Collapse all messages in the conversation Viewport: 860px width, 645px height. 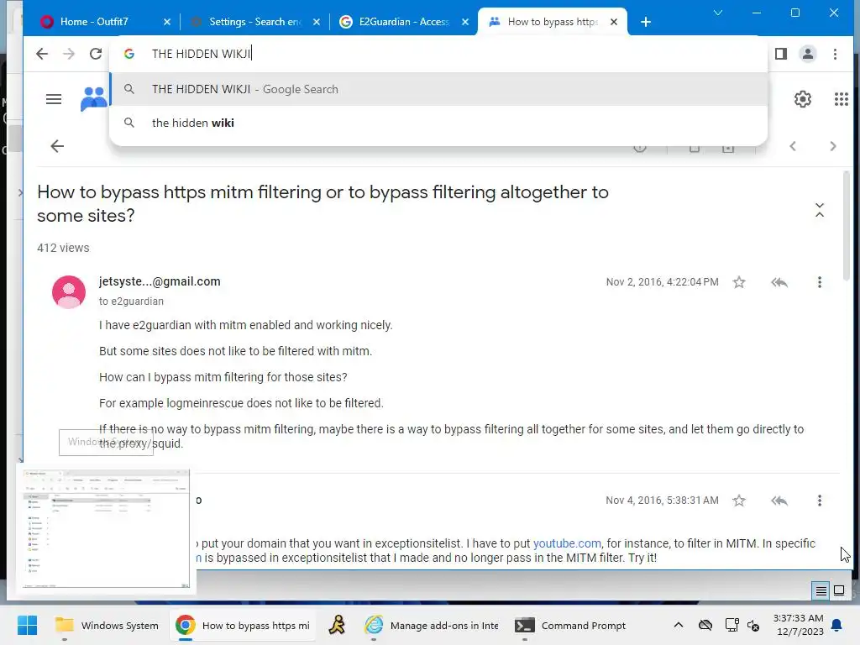point(820,210)
